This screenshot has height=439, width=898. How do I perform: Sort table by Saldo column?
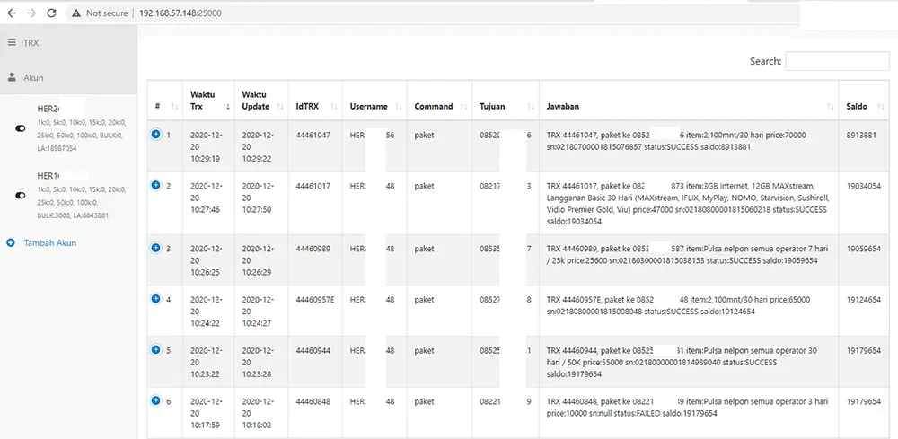863,106
